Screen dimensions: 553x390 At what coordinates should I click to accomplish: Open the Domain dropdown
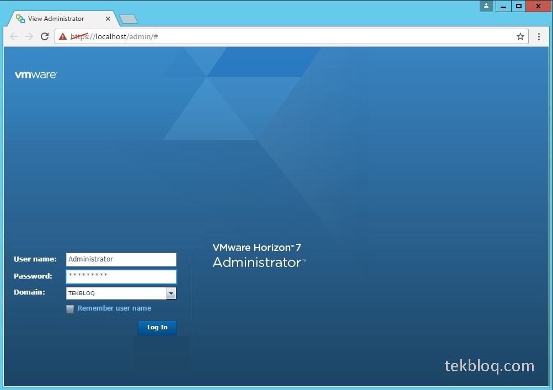click(171, 293)
